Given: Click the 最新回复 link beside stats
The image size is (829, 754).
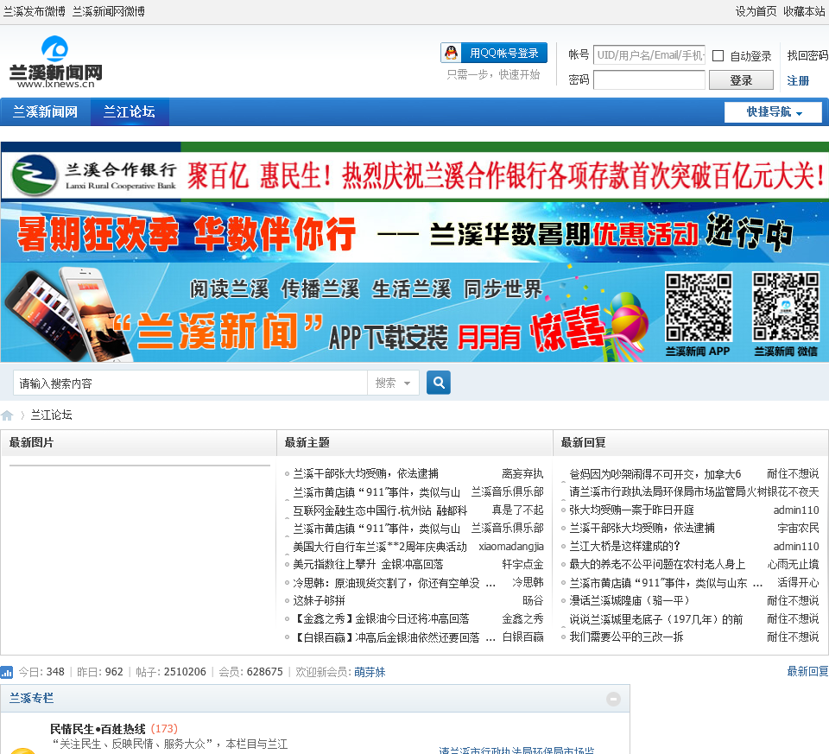Looking at the screenshot, I should coord(808,671).
